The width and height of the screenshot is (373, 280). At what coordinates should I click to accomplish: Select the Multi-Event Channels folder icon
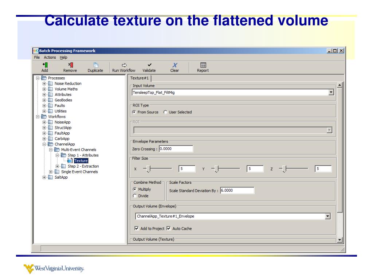coord(57,149)
